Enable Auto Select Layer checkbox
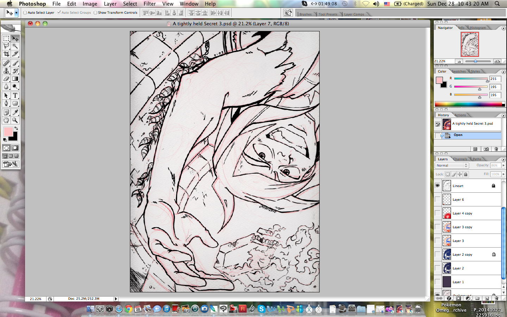 click(x=25, y=13)
